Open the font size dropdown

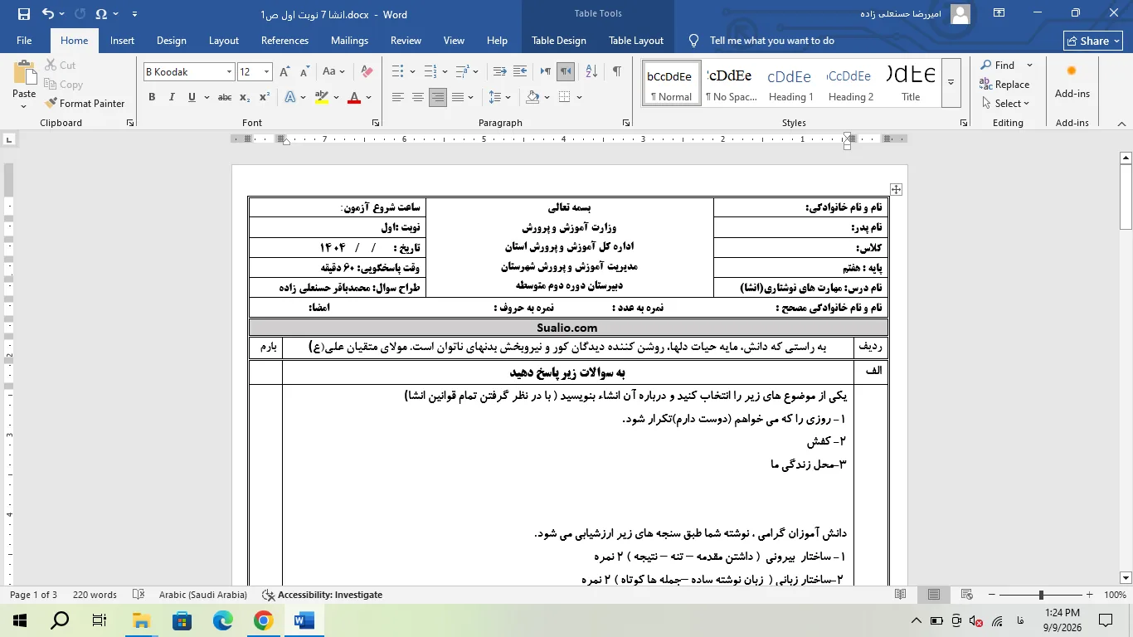266,72
